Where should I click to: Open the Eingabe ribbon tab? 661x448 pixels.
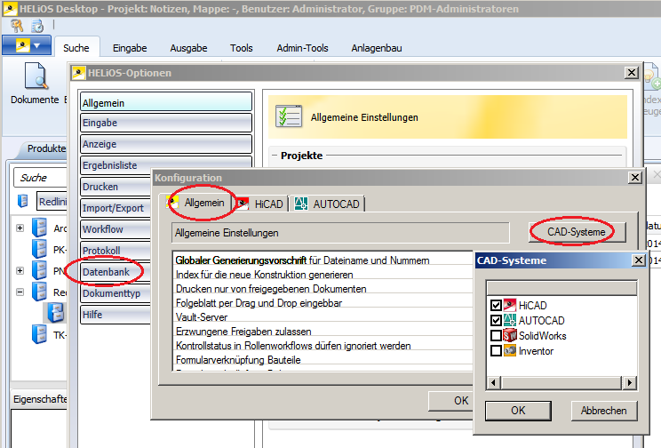tap(130, 48)
